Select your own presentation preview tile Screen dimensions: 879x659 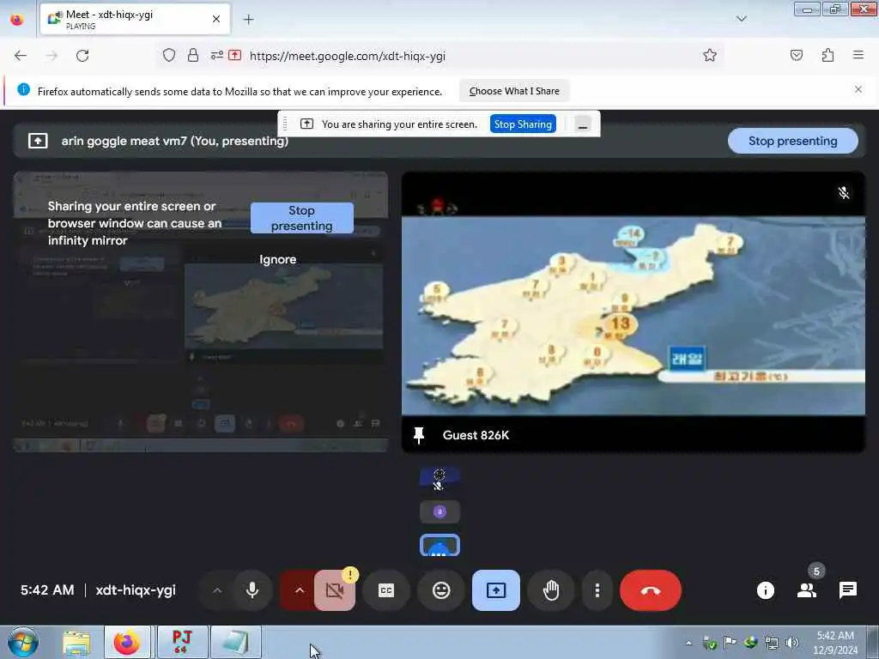[x=201, y=311]
